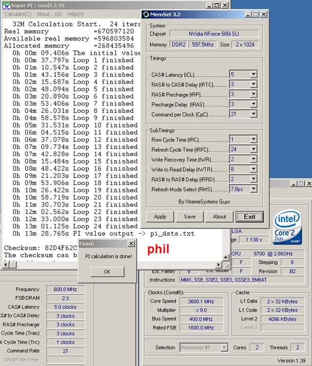
Task: Expand the Command per Clock (CpC) dropdown
Action: (253, 114)
